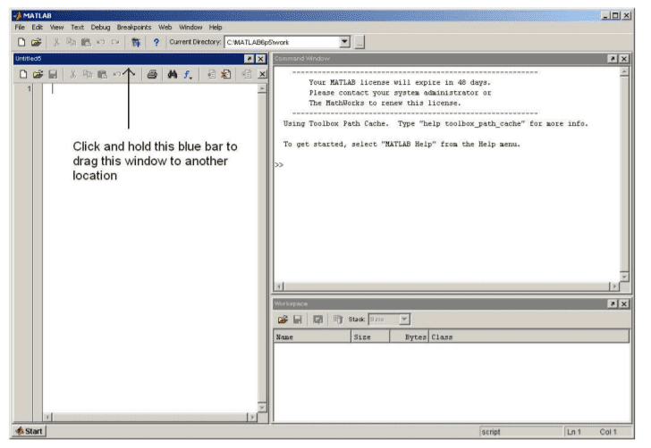
Task: Sort workspace by Size column header
Action: pos(370,337)
